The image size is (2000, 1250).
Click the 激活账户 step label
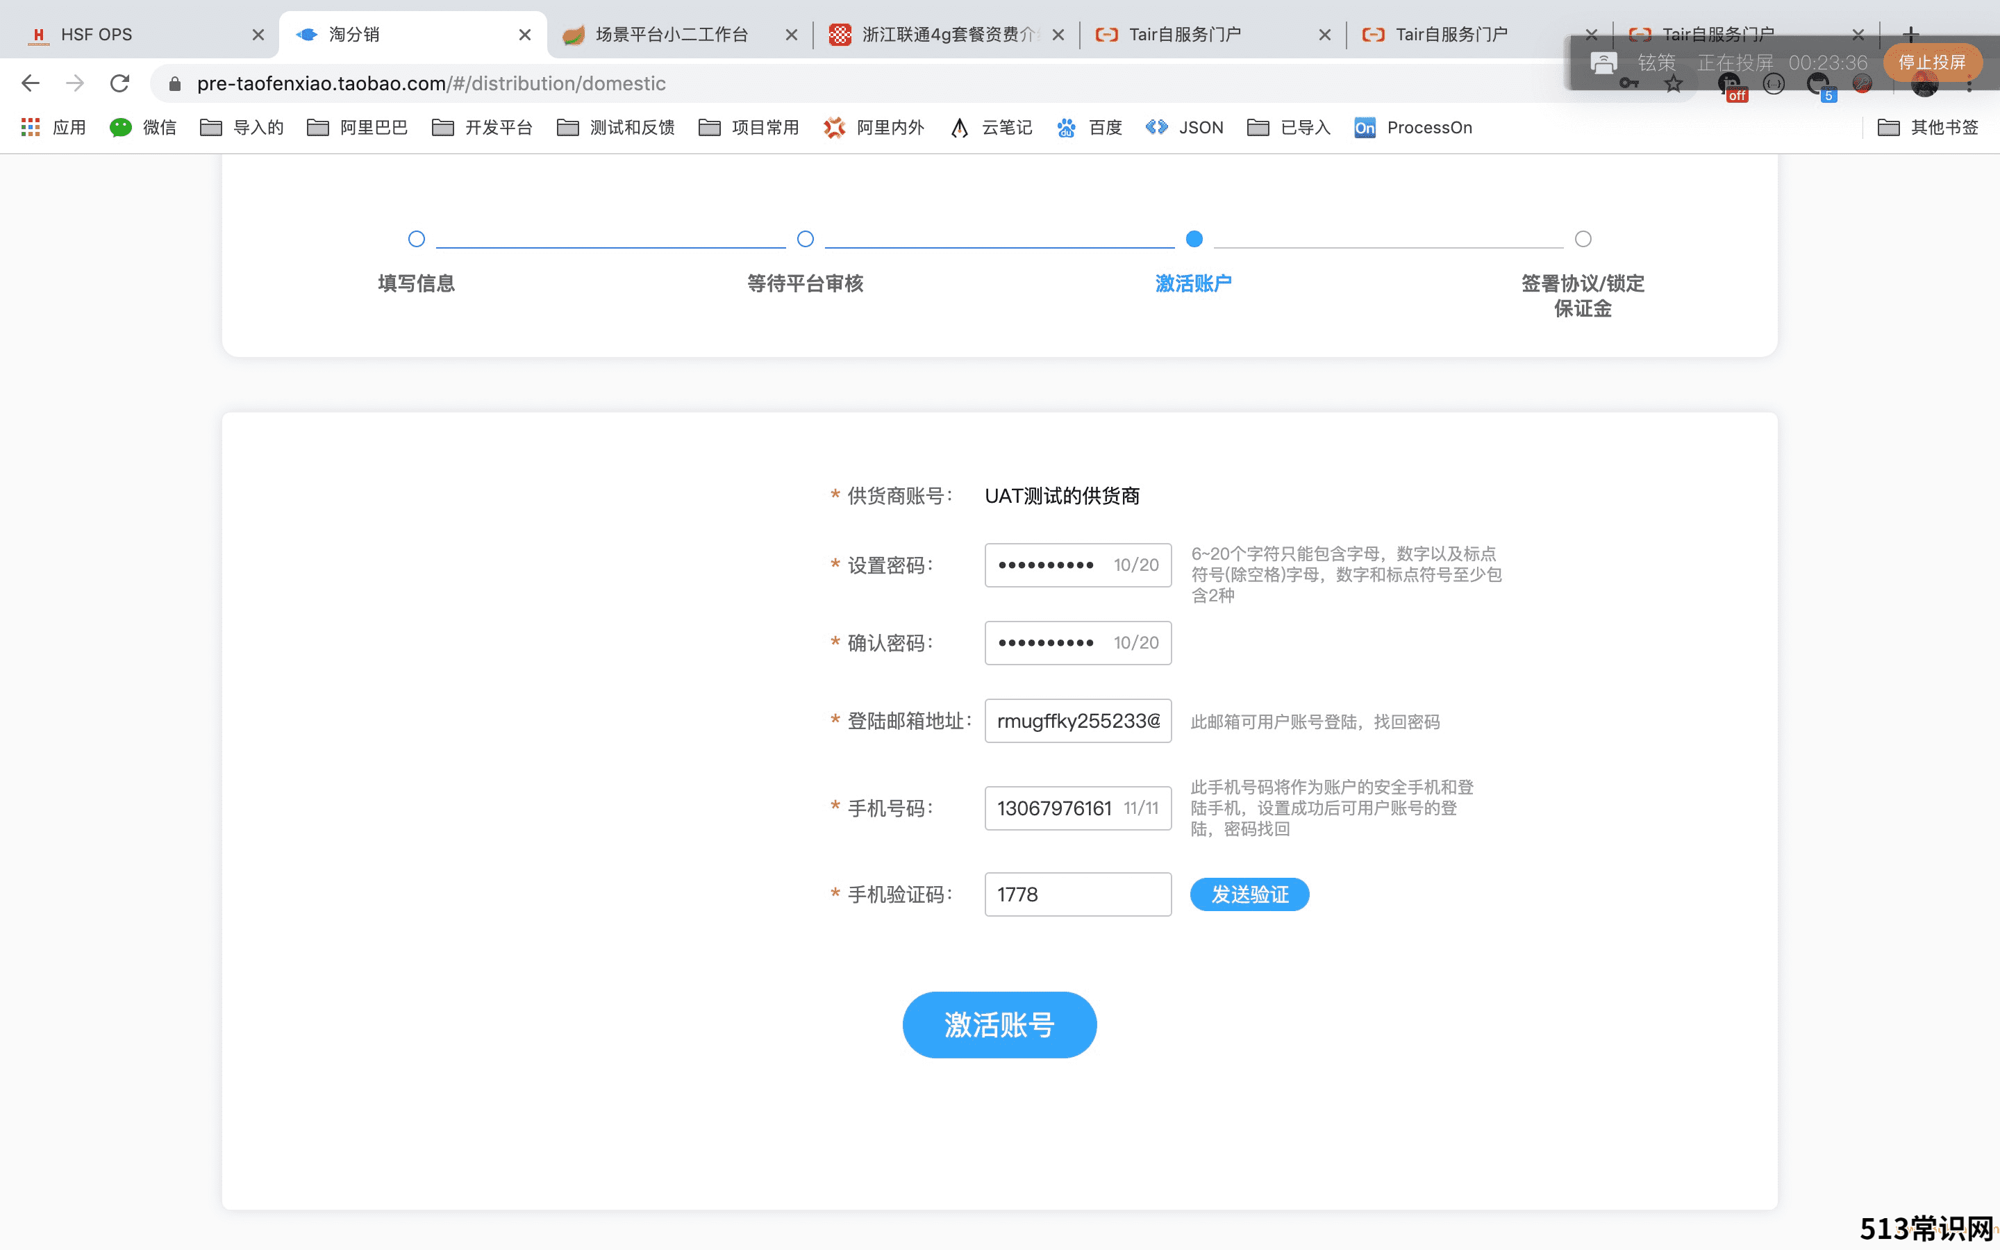(x=1193, y=283)
